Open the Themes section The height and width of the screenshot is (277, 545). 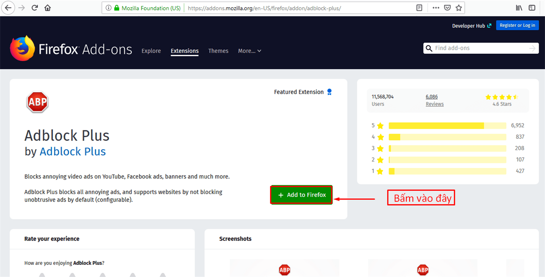[218, 51]
